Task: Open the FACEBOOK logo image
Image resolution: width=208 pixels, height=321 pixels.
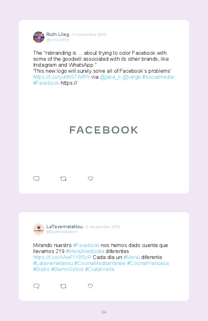Action: (x=104, y=130)
